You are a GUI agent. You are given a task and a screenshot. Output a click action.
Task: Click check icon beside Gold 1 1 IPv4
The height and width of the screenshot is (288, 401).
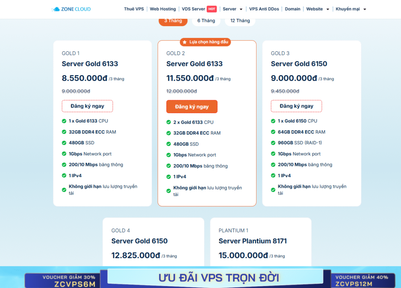(64, 176)
